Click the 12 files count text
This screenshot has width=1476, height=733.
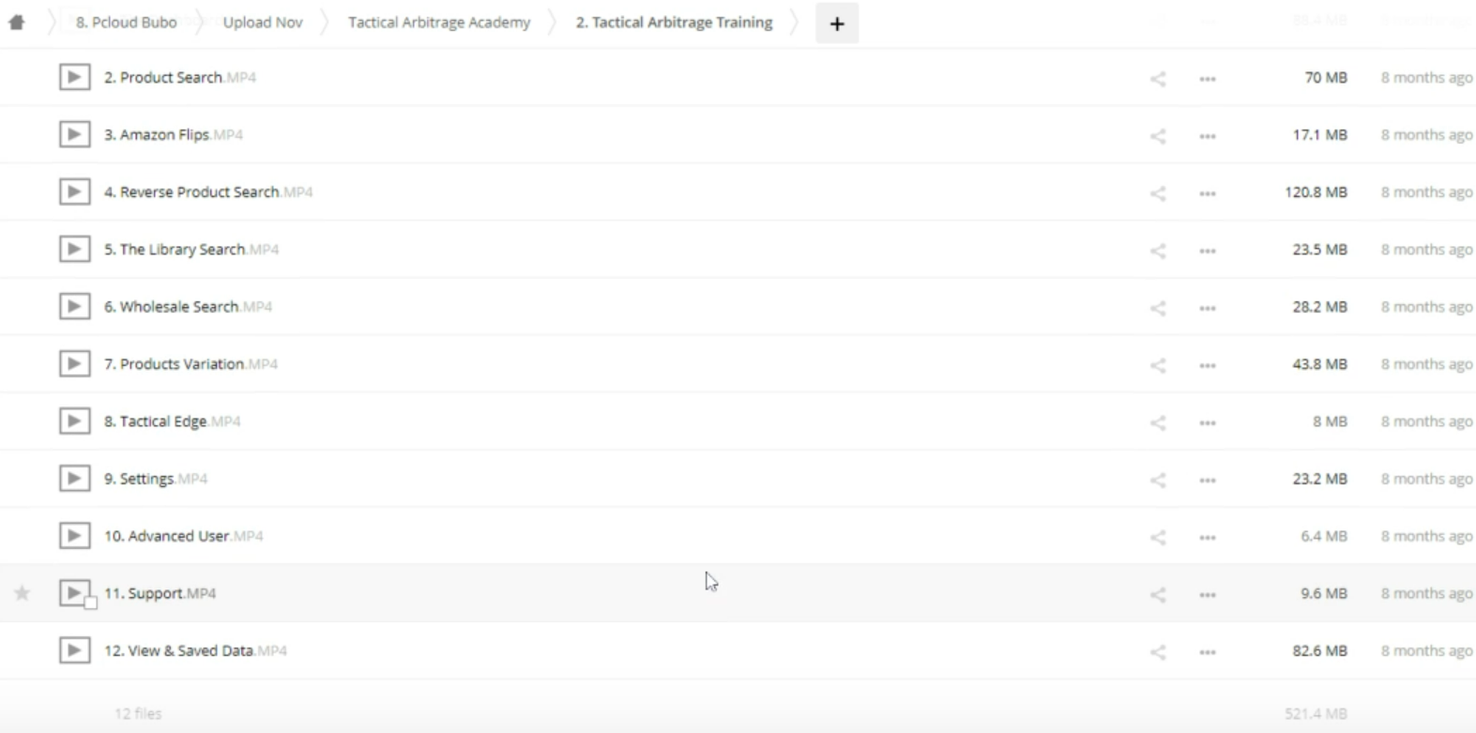point(138,713)
